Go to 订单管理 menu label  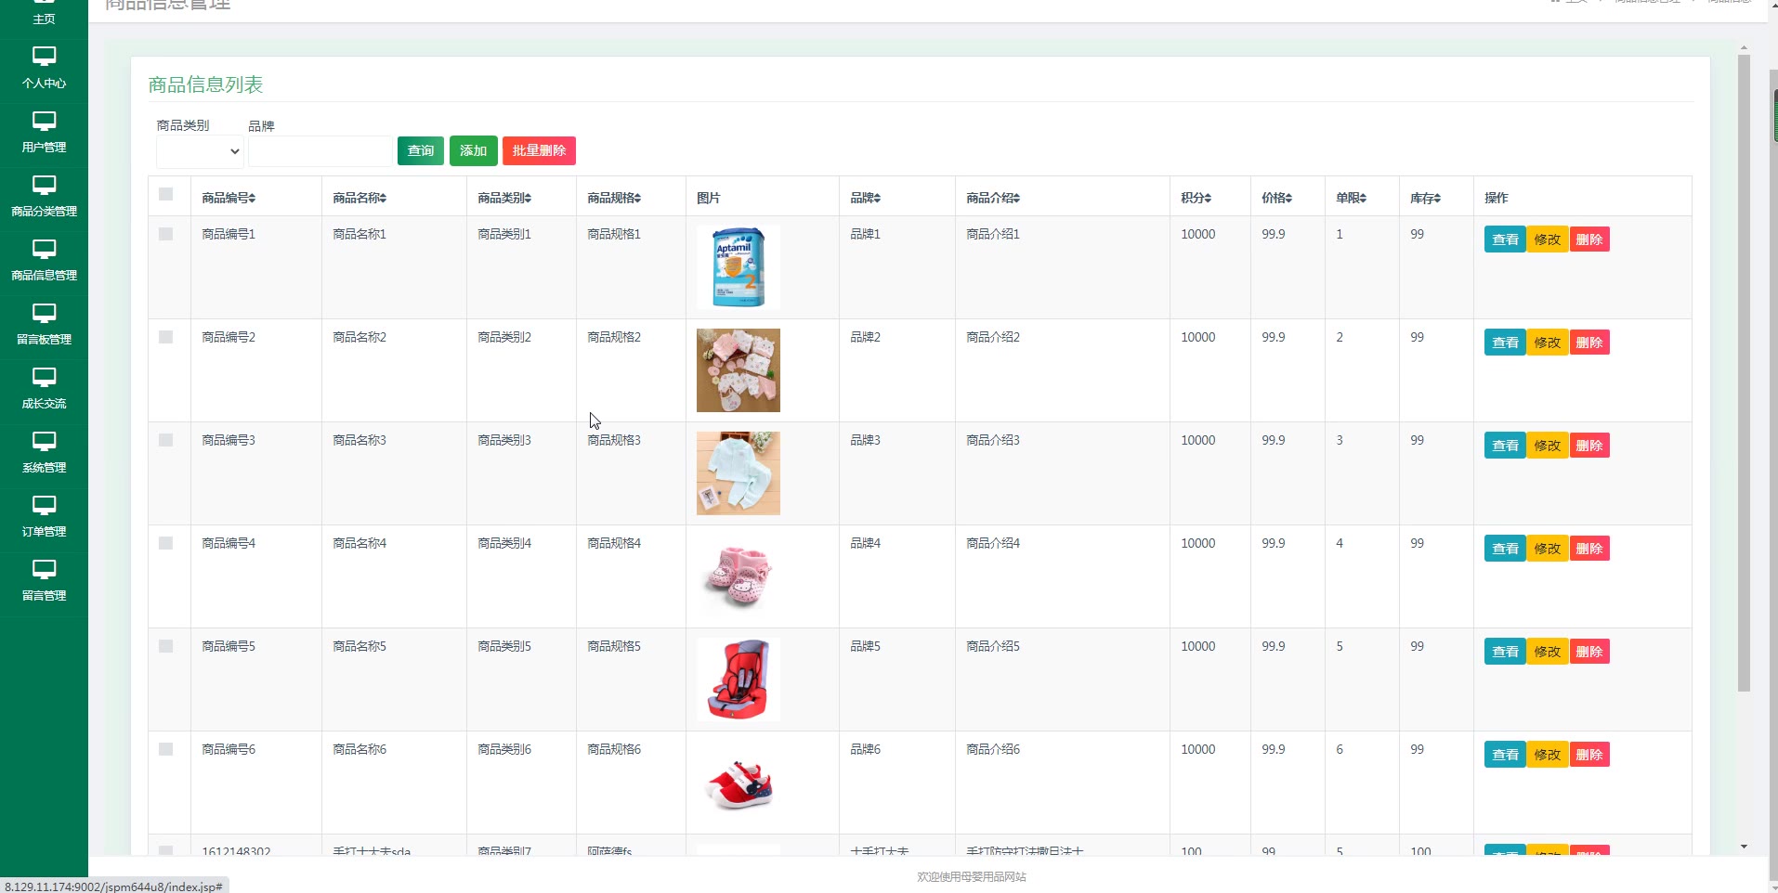pyautogui.click(x=44, y=532)
